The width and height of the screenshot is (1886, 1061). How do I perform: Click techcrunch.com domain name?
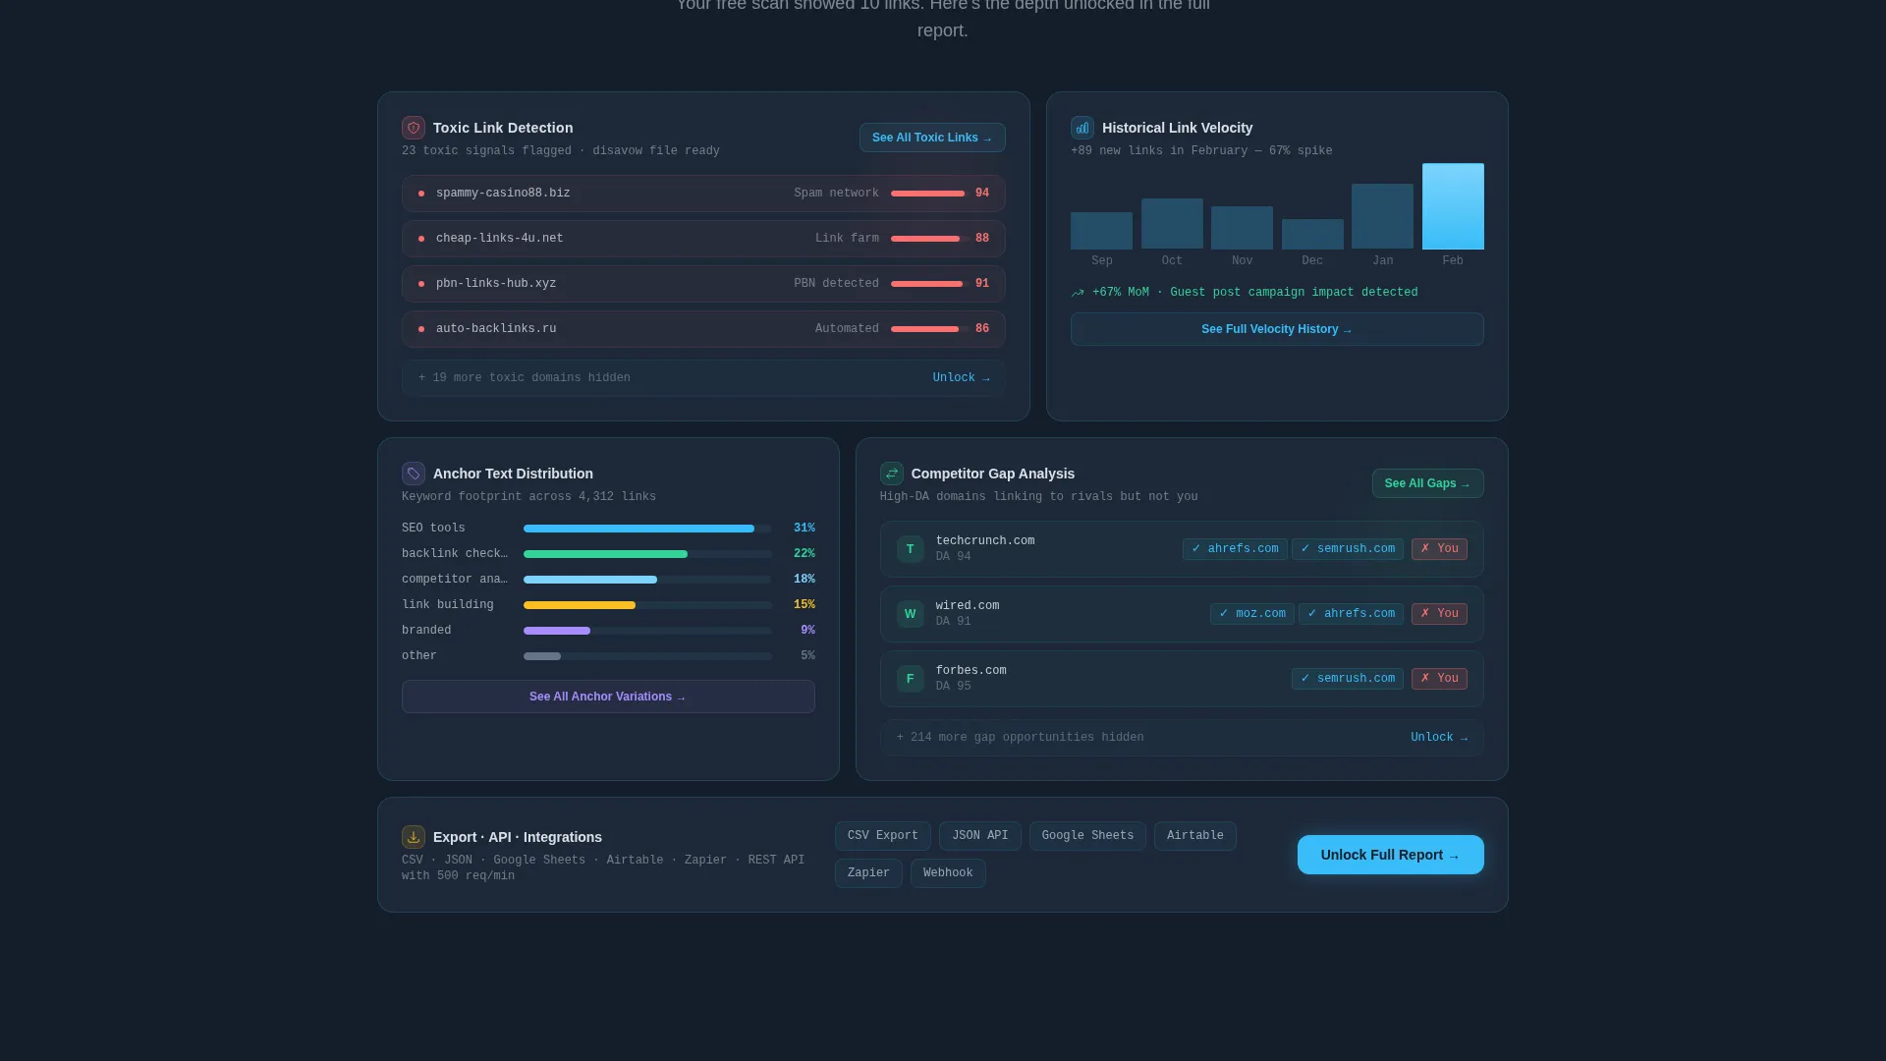click(x=985, y=541)
